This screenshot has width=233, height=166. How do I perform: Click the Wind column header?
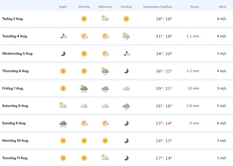(x=222, y=7)
